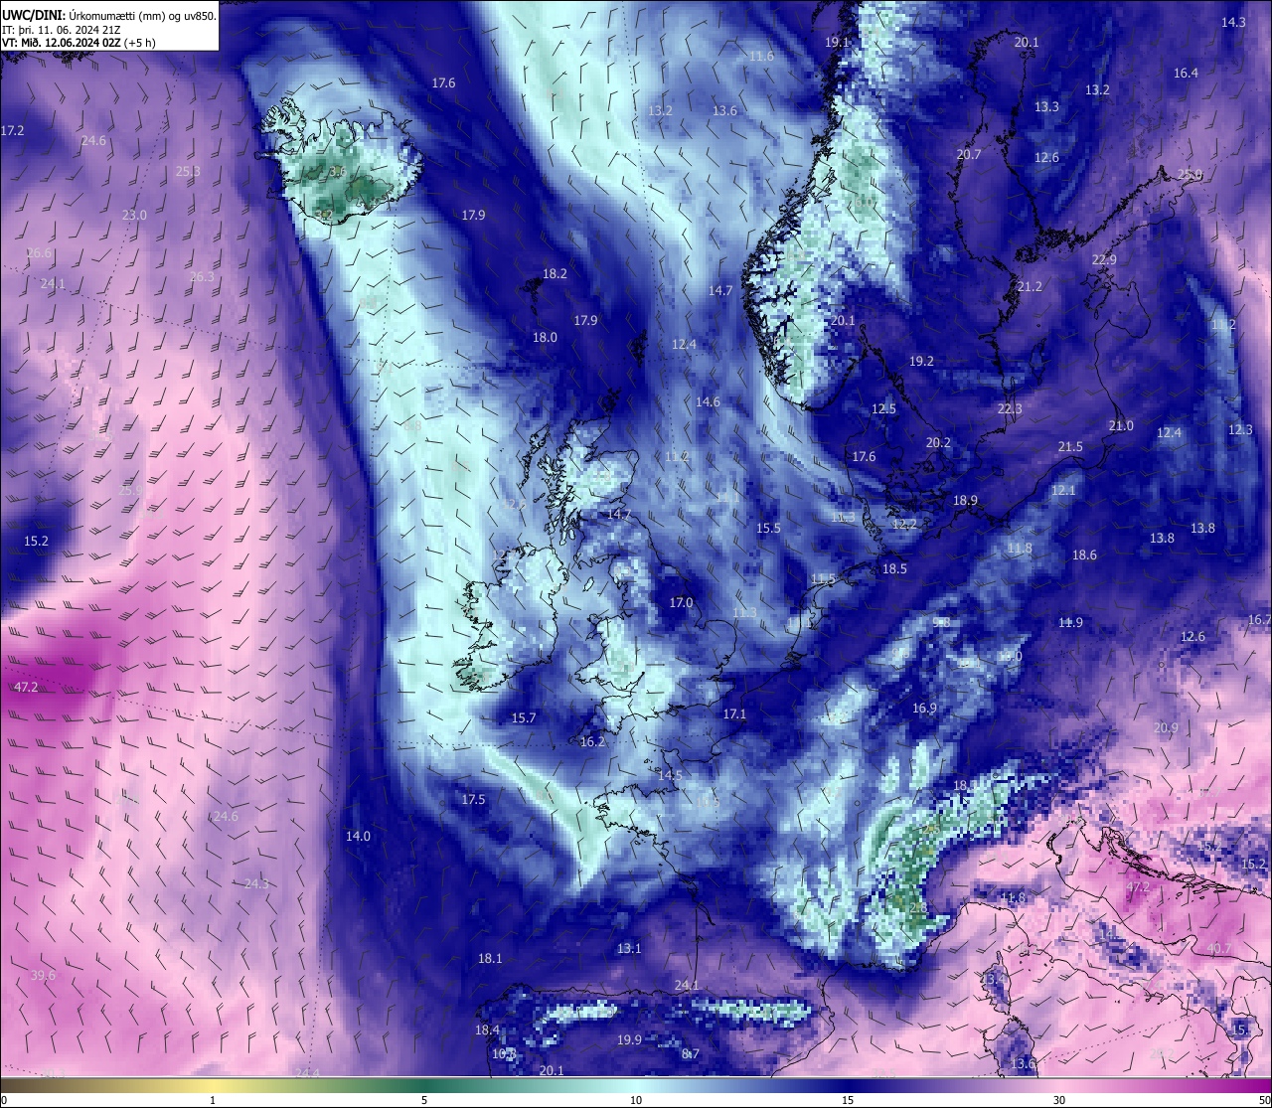The image size is (1272, 1108).
Task: Click the map value '12.1'
Action: click(1063, 490)
